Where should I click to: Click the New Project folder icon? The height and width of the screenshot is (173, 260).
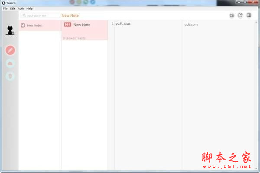click(x=23, y=26)
